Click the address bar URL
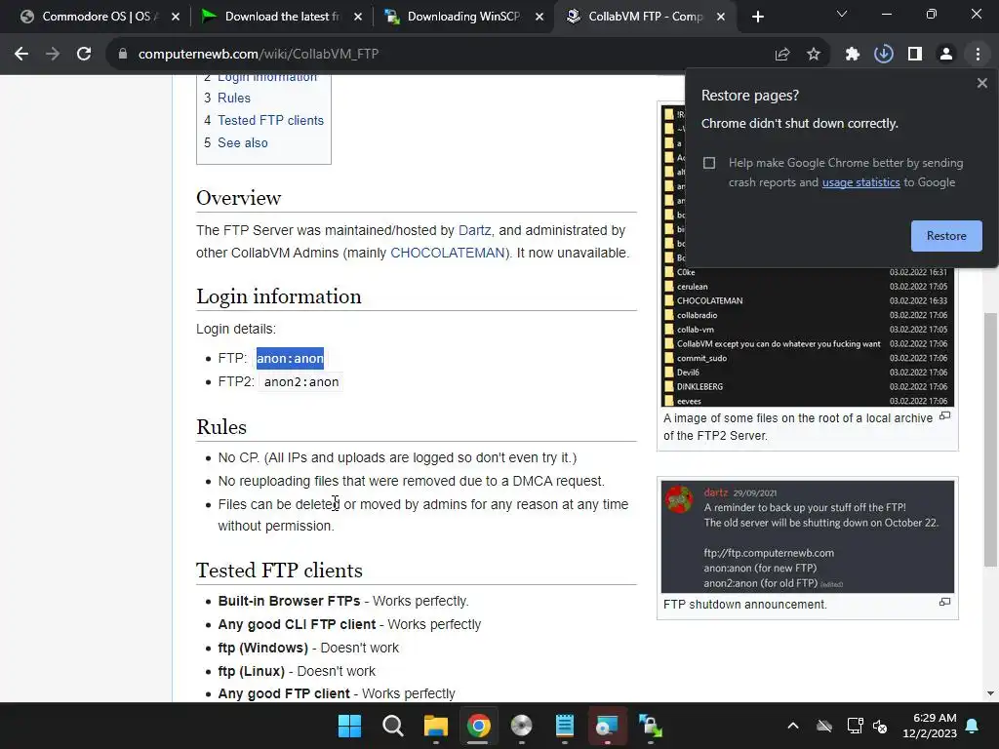Screen dimensions: 999x749 click(x=258, y=55)
